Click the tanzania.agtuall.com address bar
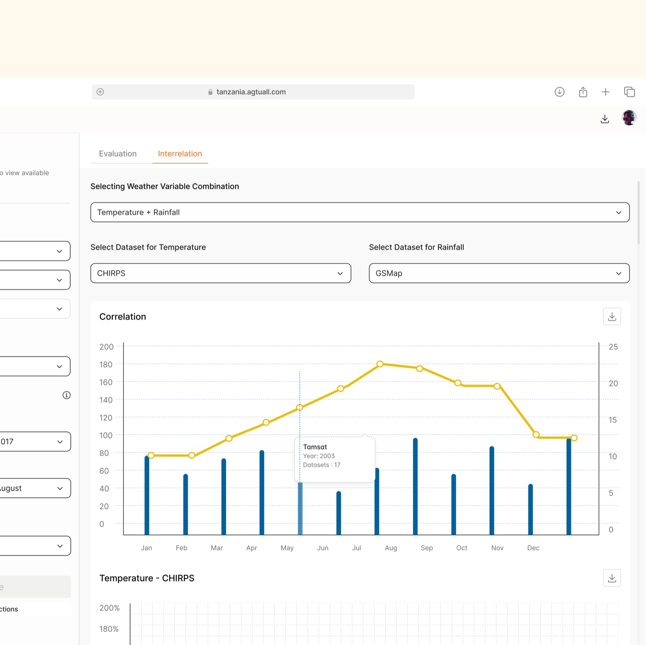This screenshot has height=645, width=646. pyautogui.click(x=254, y=92)
